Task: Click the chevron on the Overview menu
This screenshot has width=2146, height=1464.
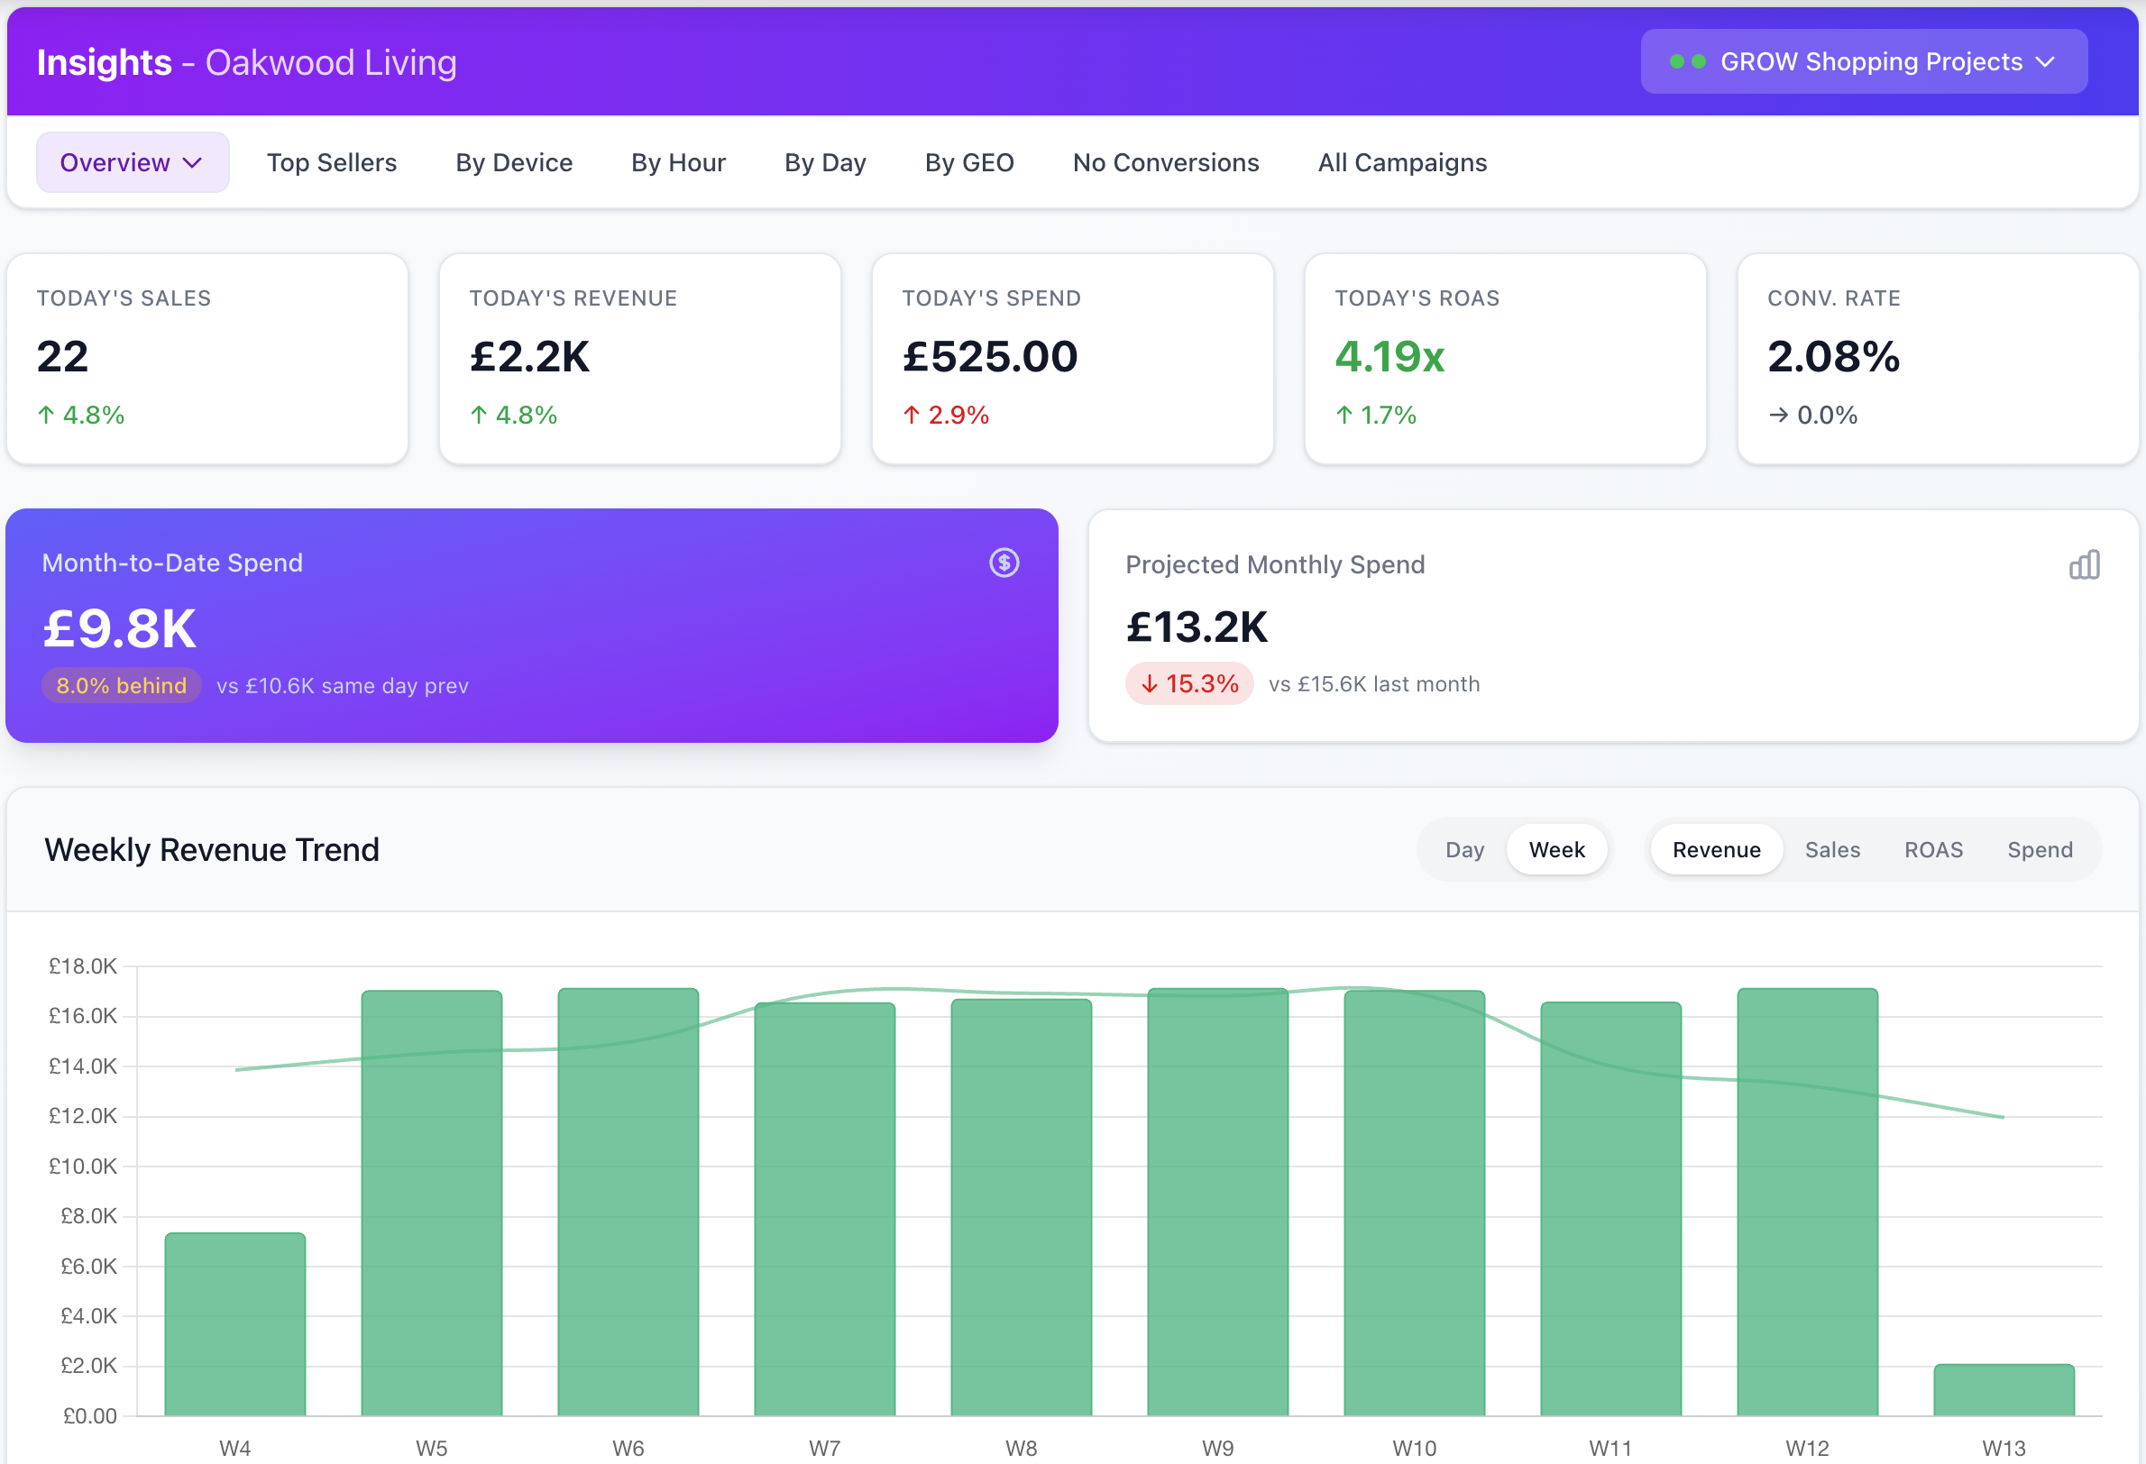Action: pyautogui.click(x=193, y=162)
